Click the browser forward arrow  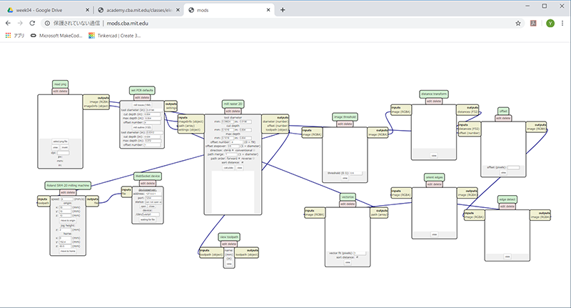(20, 24)
